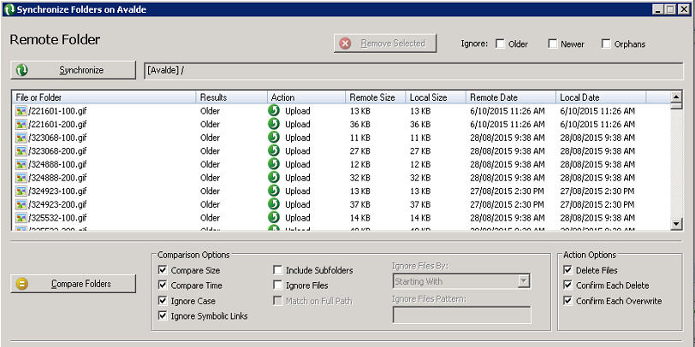Click the file icon for 324923-100.gif
The width and height of the screenshot is (695, 347).
21,191
